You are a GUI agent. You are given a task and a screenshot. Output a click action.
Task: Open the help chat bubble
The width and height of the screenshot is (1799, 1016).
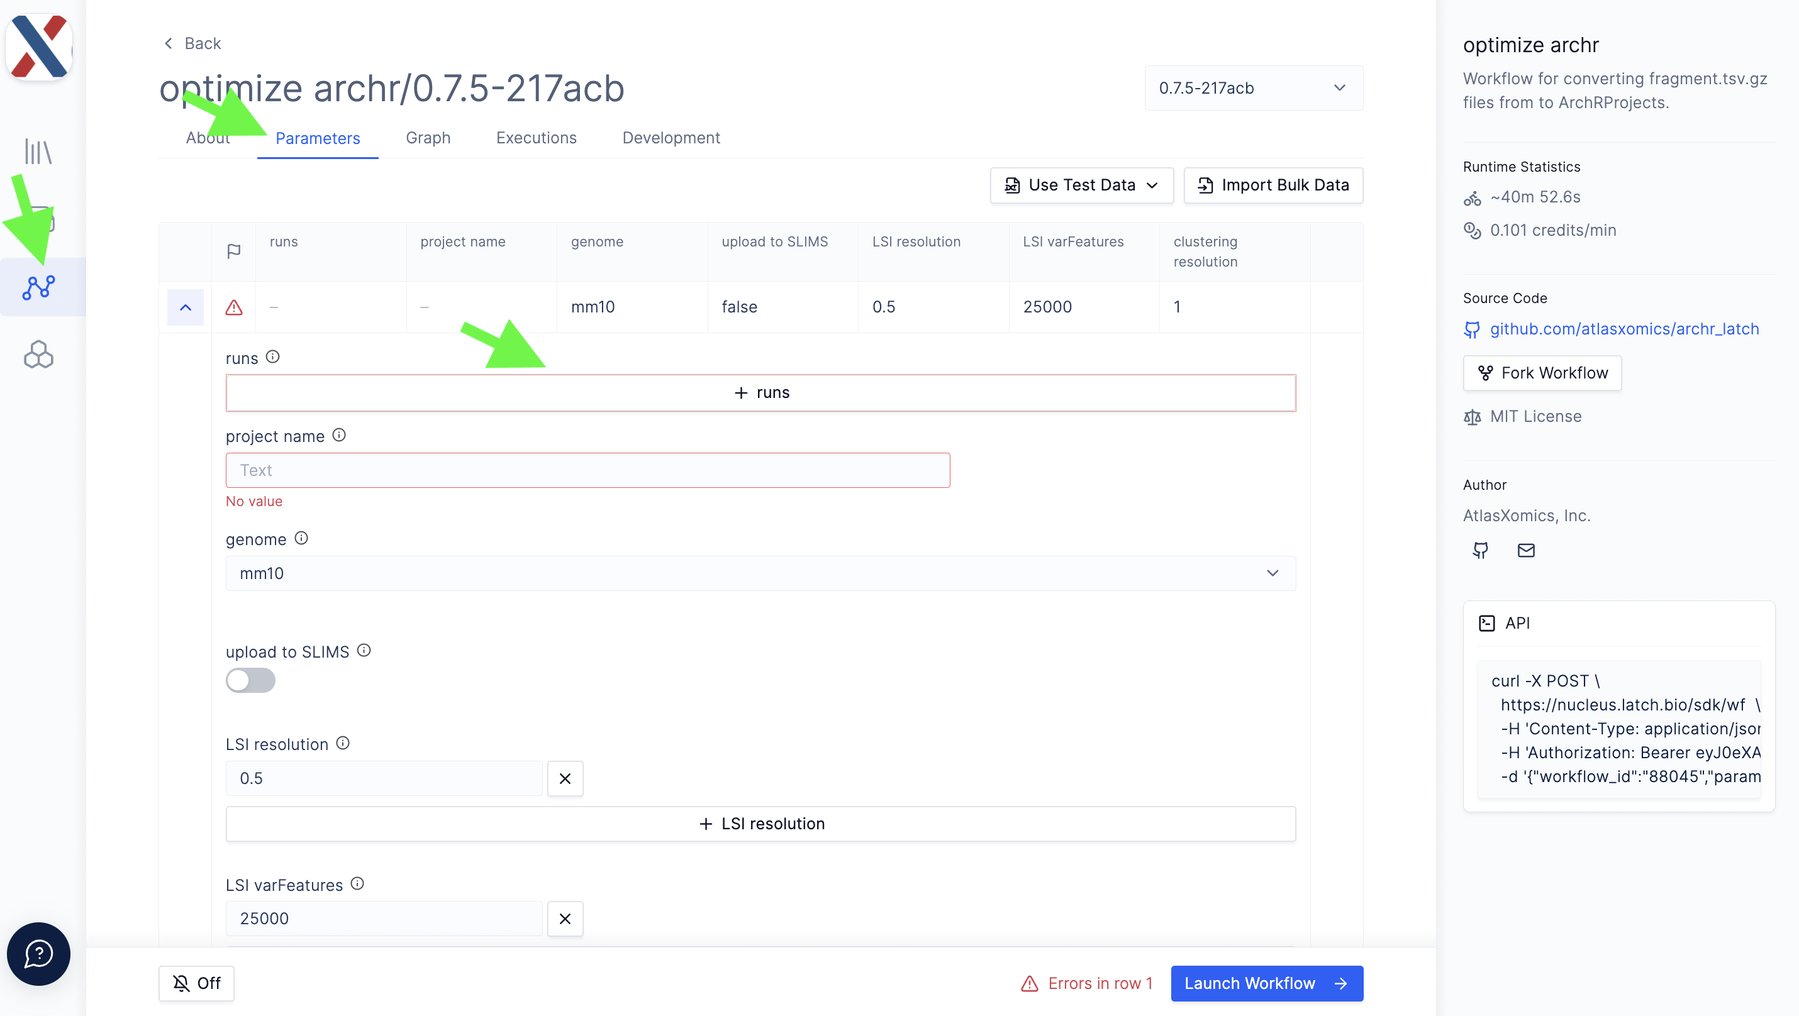coord(38,953)
